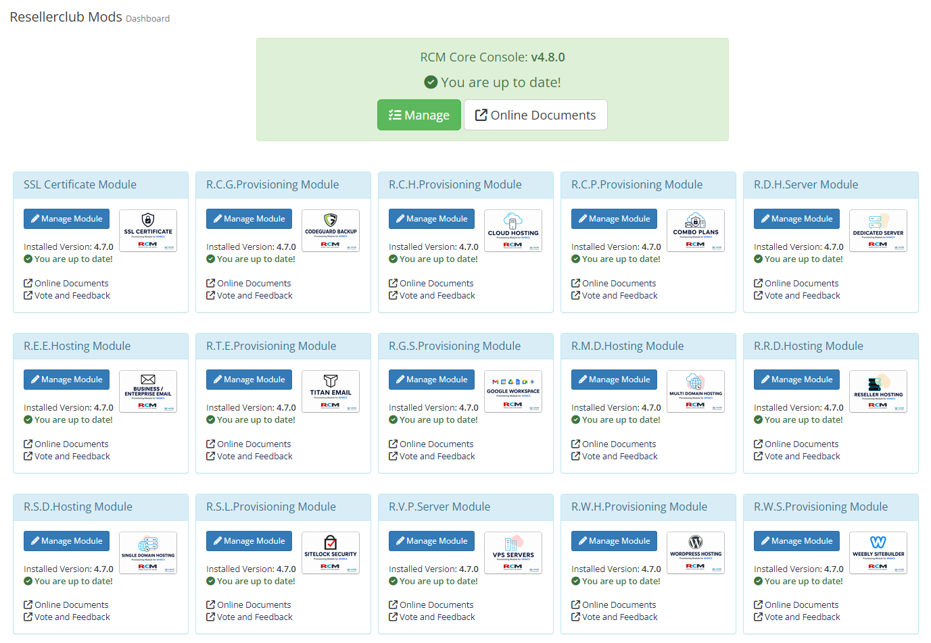Click the green Manage button in Core Console

click(x=419, y=115)
